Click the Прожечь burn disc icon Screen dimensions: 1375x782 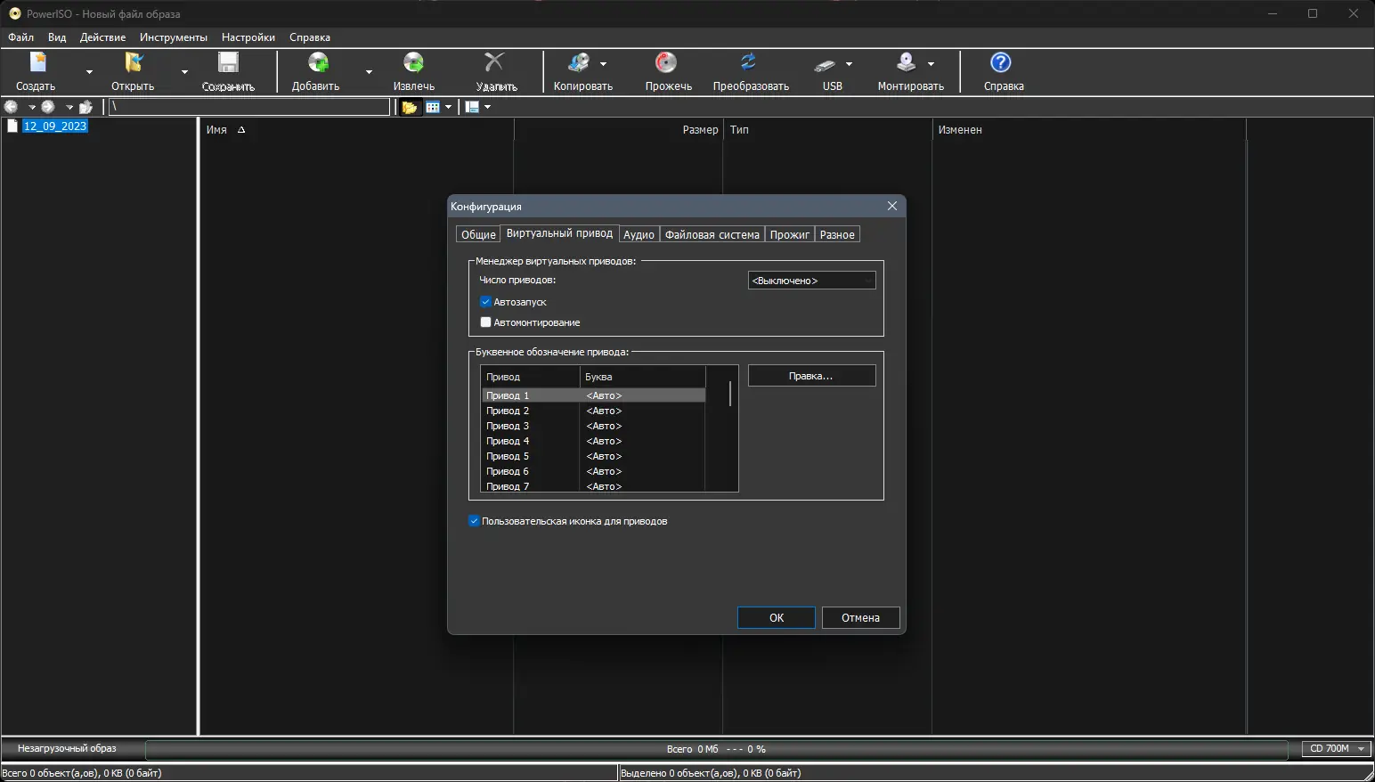point(666,62)
